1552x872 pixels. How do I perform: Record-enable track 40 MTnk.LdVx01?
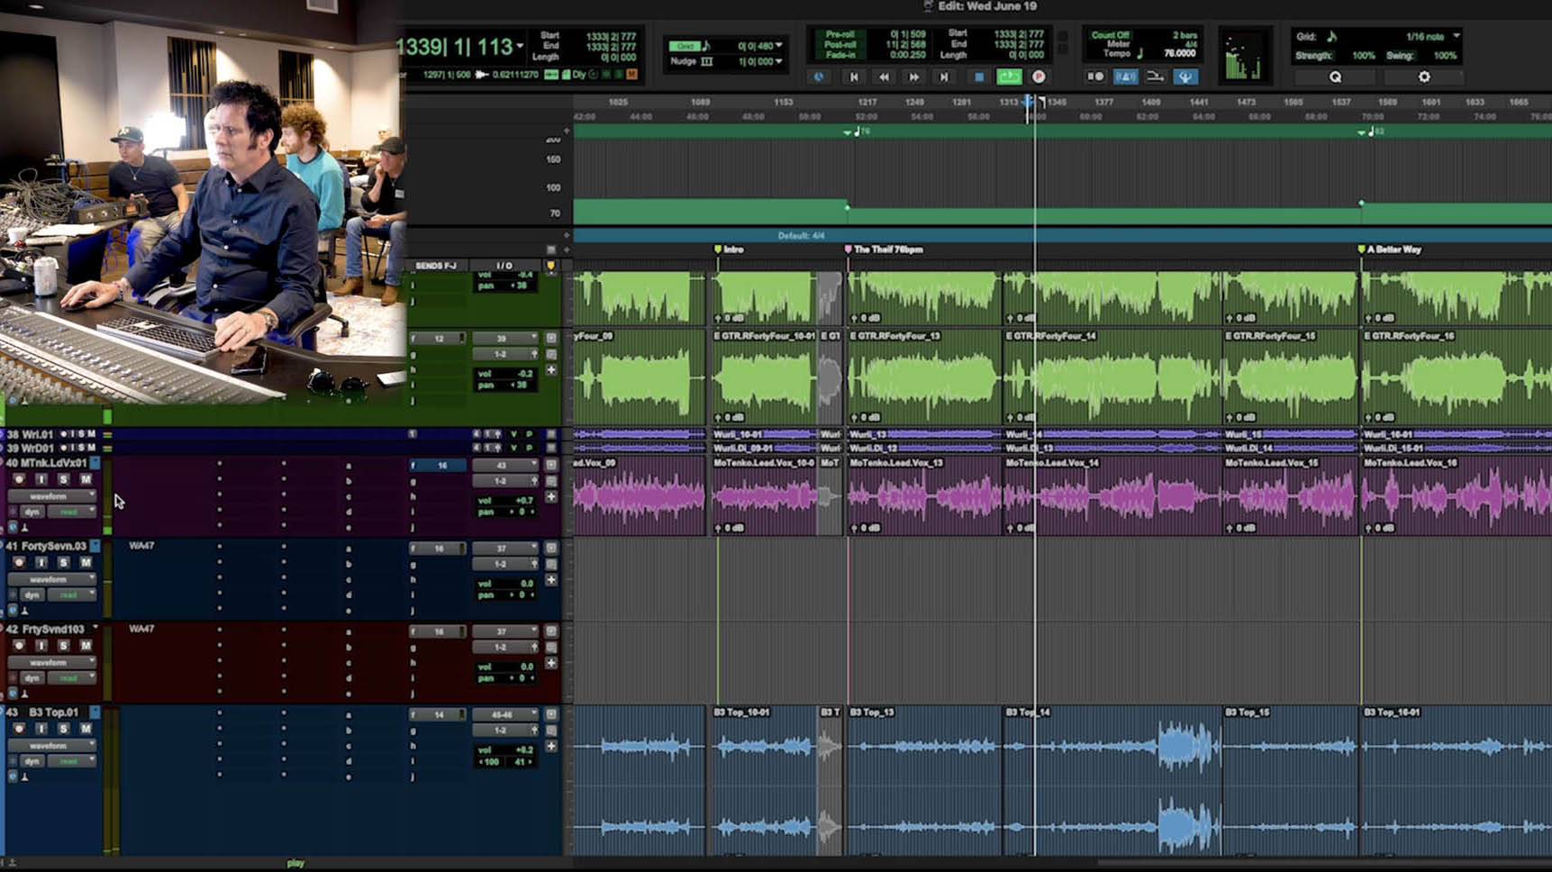pos(19,479)
